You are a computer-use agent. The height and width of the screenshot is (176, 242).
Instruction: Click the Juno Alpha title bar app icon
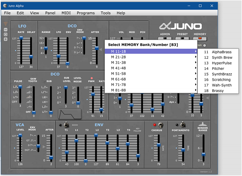[x=5, y=6]
